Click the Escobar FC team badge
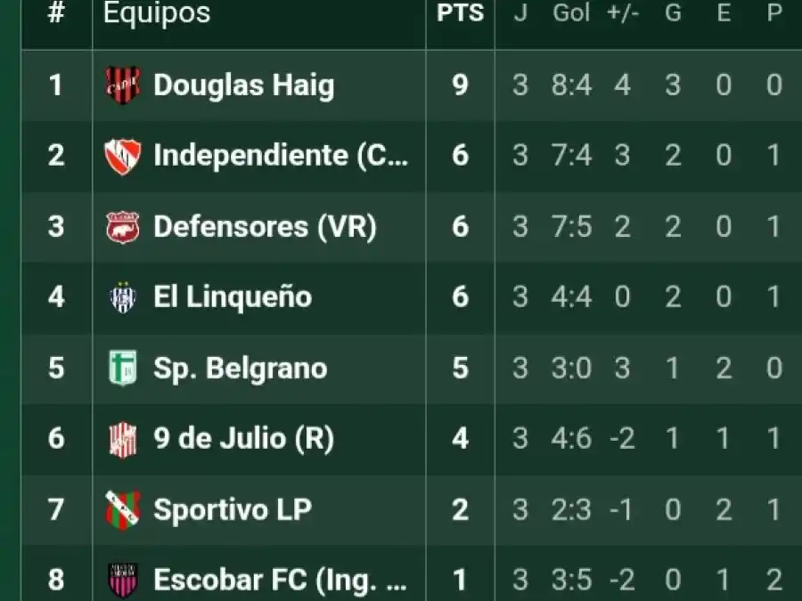This screenshot has width=802, height=601. [x=122, y=580]
